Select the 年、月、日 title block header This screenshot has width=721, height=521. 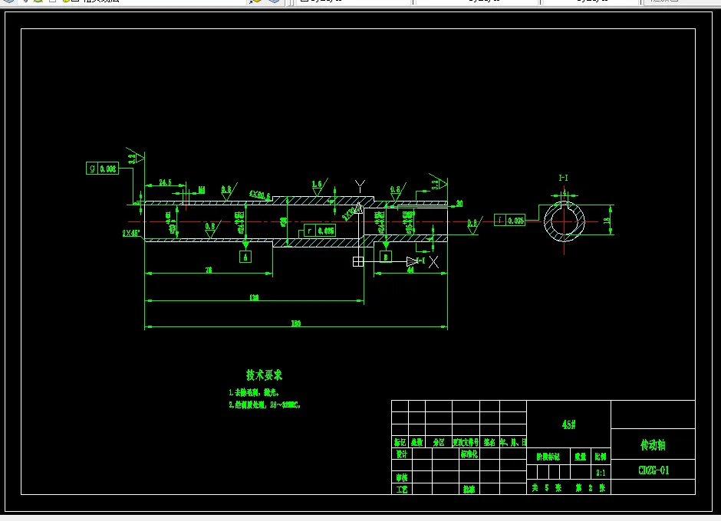[x=513, y=442]
